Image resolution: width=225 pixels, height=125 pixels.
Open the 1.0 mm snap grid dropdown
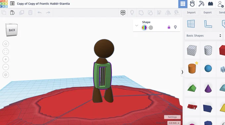pyautogui.click(x=174, y=123)
